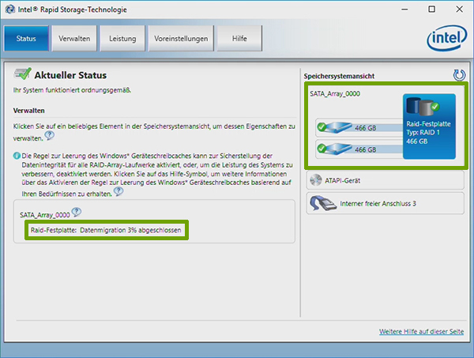
Task: Open Weitere Hilfe auf dieser Seite link
Action: (421, 331)
